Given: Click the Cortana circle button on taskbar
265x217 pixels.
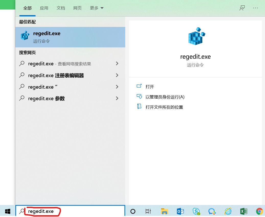Looking at the screenshot, I should 133,211.
